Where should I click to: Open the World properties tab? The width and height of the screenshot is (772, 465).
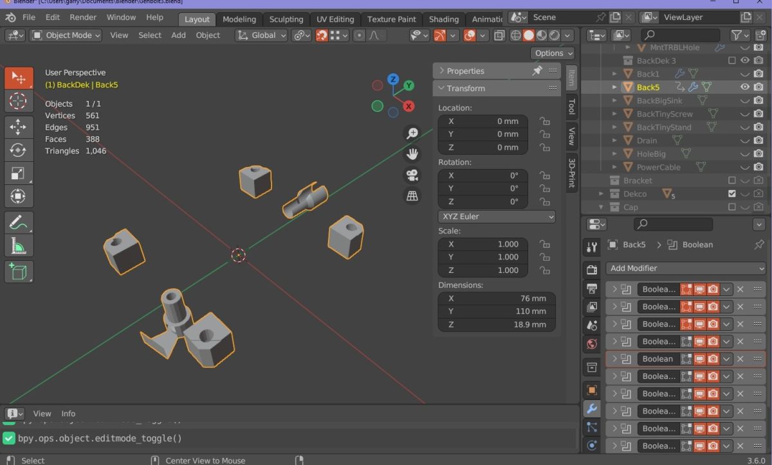tap(593, 344)
